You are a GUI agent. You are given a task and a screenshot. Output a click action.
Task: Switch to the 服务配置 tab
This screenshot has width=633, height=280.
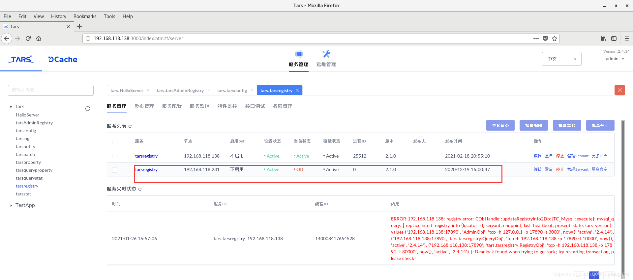pos(172,106)
